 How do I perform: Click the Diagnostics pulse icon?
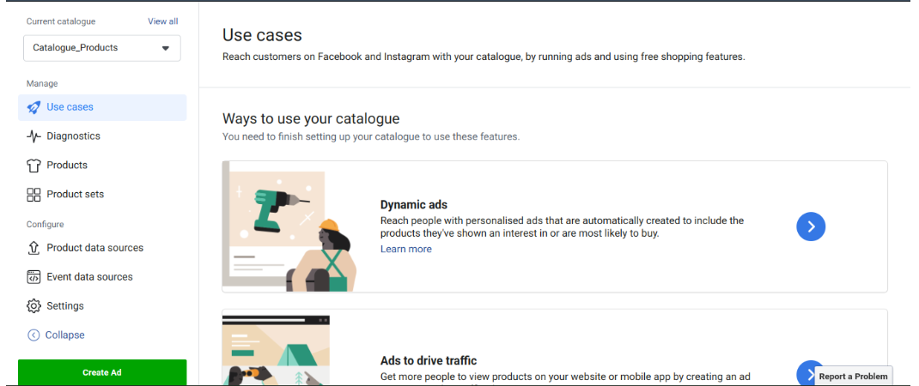coord(33,136)
